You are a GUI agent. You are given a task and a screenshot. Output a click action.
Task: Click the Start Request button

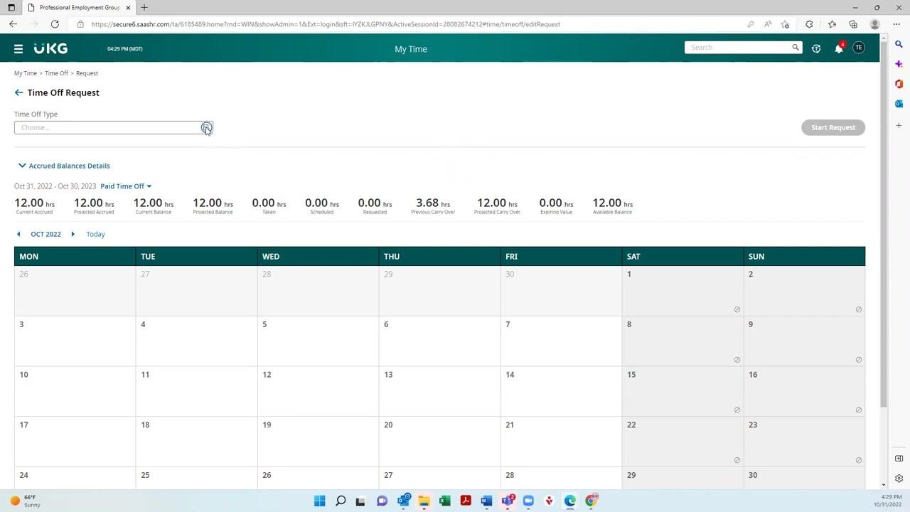[x=833, y=127]
